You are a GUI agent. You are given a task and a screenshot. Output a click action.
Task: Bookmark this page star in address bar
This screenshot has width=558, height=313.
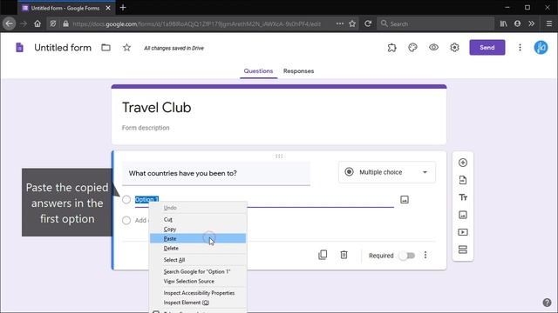352,23
